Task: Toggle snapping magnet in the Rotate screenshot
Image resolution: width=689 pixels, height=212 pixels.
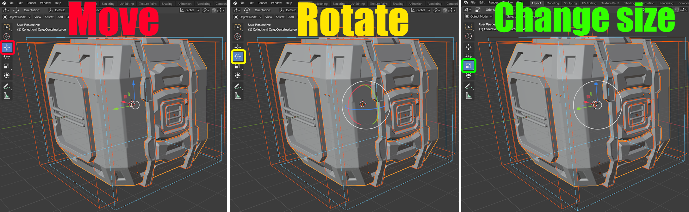Action: 445,10
